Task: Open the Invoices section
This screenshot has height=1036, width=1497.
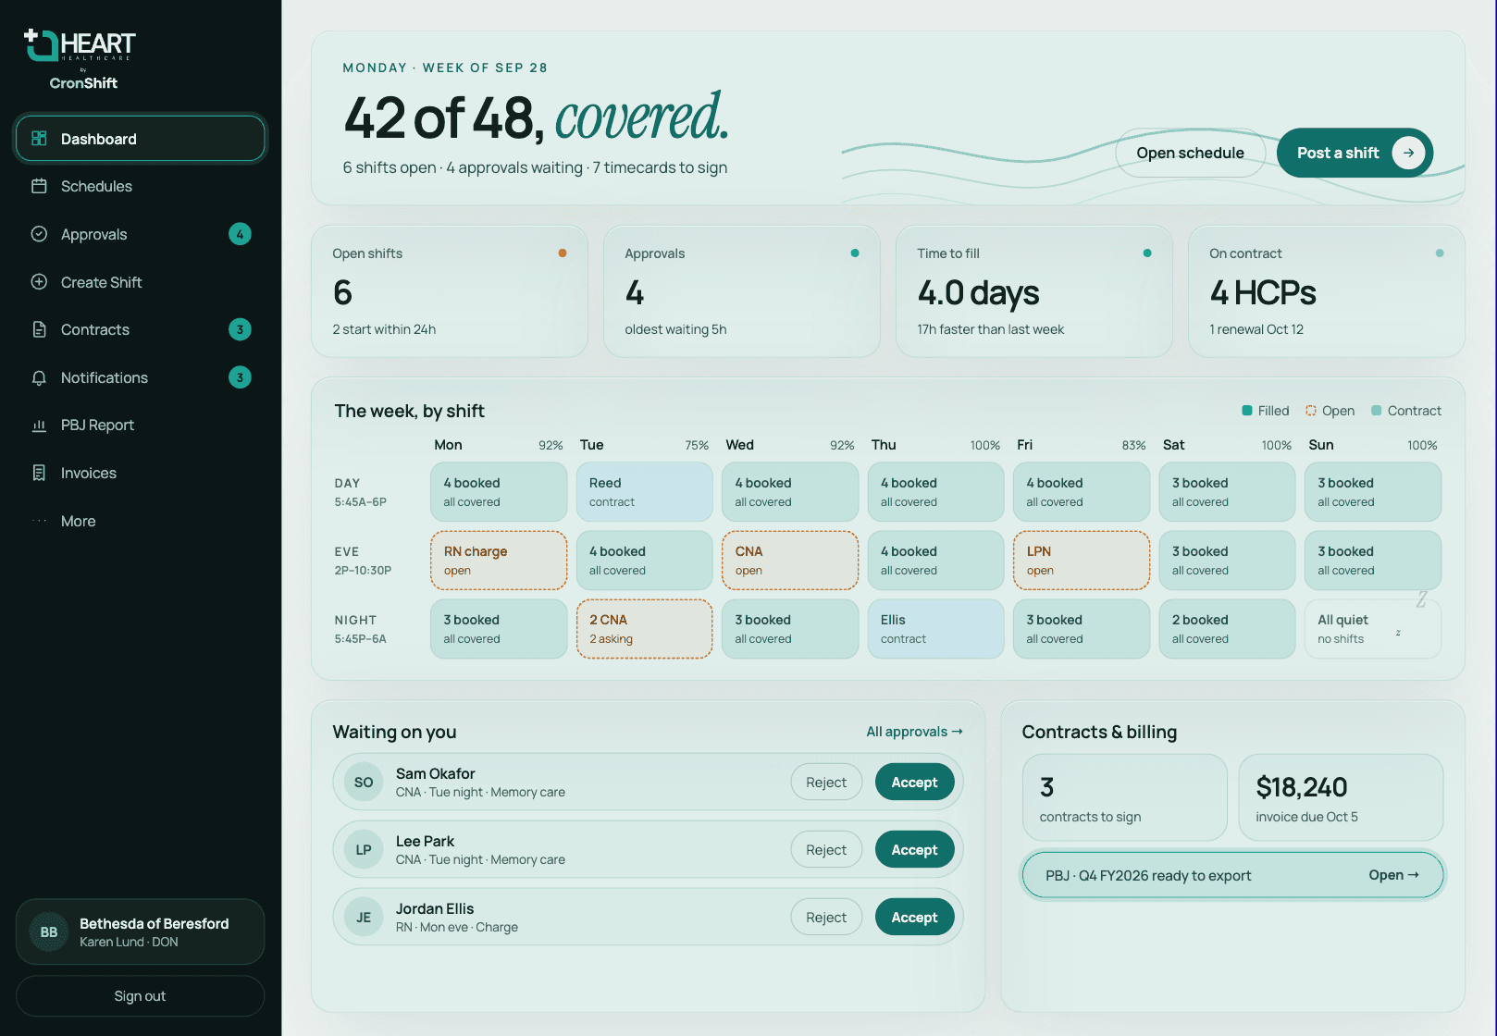Action: pyautogui.click(x=140, y=473)
